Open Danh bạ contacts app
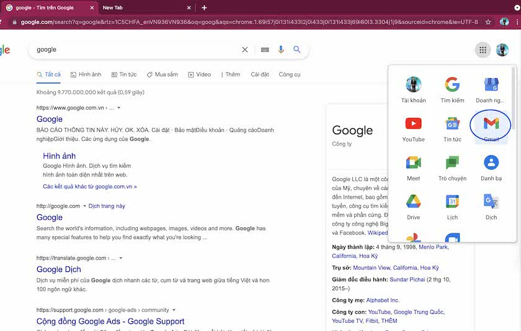Viewport: 521px width, 331px height. coord(491,168)
